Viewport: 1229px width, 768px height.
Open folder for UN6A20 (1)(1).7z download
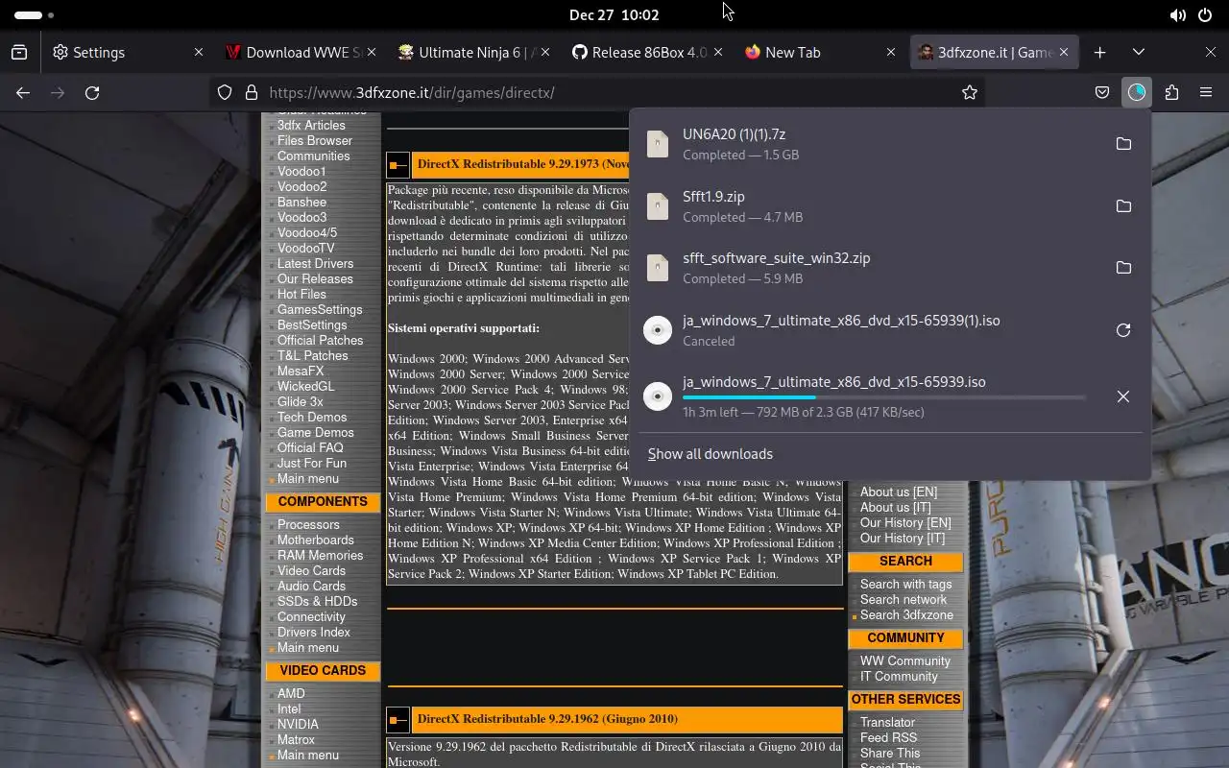[1123, 144]
